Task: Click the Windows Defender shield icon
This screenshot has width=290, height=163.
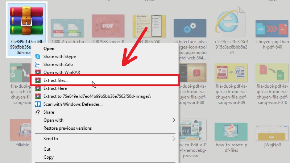Action: click(x=38, y=104)
